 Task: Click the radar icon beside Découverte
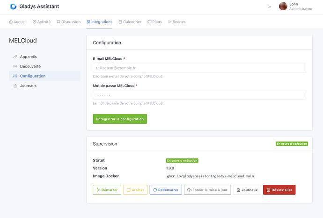[15, 66]
